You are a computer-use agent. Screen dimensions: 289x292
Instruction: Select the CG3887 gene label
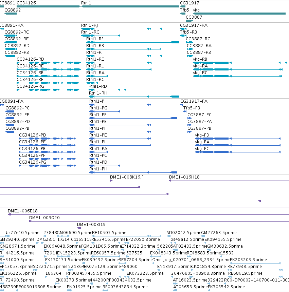[x=194, y=17]
